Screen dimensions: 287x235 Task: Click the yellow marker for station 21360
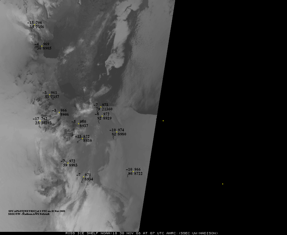pyautogui.click(x=101, y=107)
